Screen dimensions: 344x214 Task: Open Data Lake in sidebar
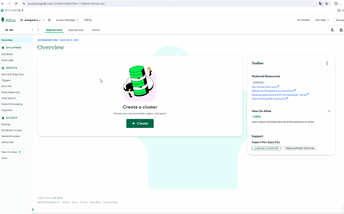tap(7, 60)
